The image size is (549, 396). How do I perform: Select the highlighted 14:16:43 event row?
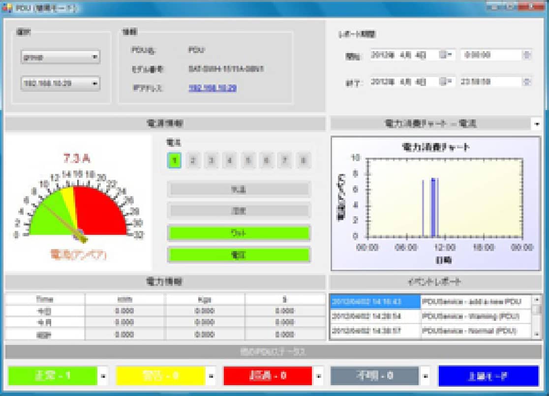430,302
